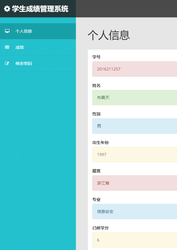This screenshot has width=177, height=250.
Task: Open the 成绩 sidebar menu item
Action: click(38, 47)
